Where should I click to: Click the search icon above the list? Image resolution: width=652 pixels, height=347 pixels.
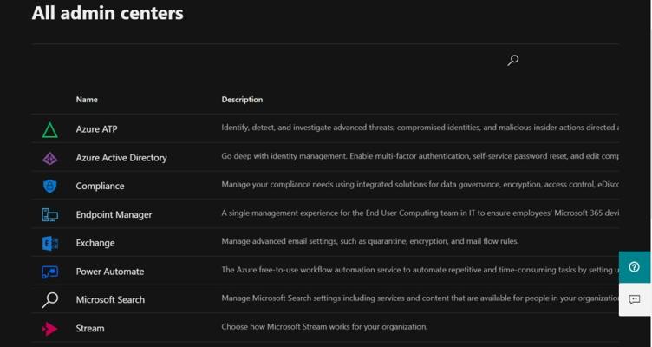(512, 61)
